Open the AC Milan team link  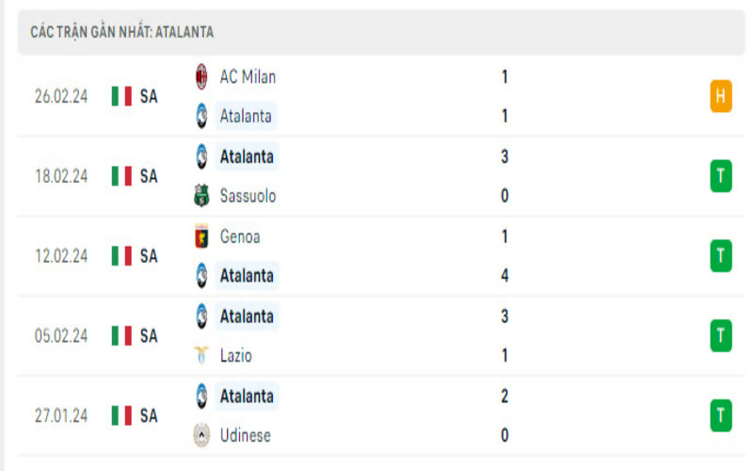(x=248, y=77)
